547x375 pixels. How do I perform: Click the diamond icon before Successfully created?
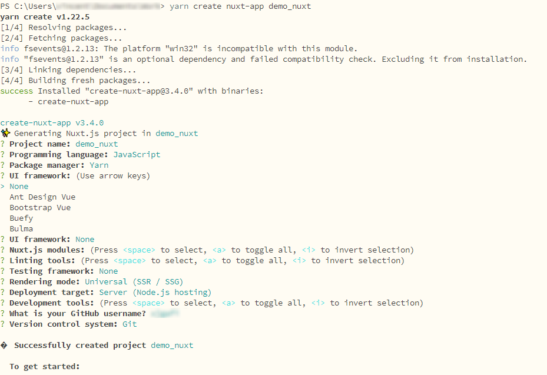click(x=4, y=346)
